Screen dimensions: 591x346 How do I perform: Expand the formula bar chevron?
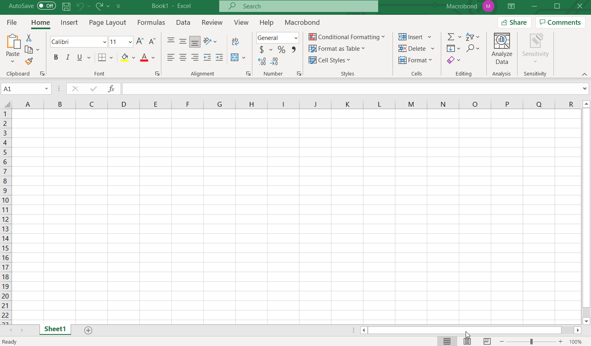coord(585,89)
